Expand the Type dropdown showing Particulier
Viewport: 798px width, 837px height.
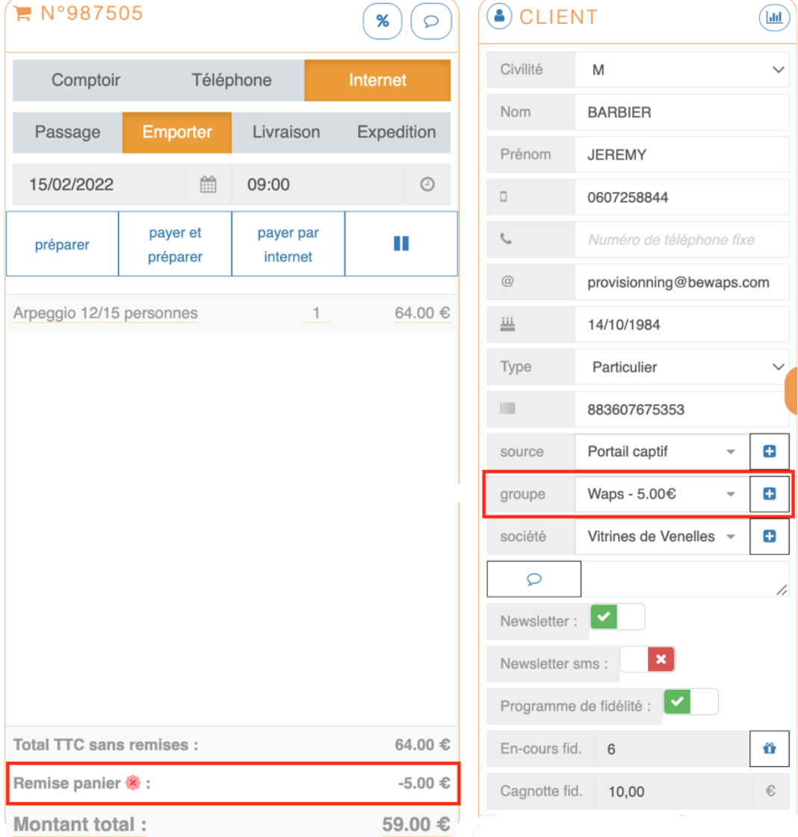[x=681, y=367]
